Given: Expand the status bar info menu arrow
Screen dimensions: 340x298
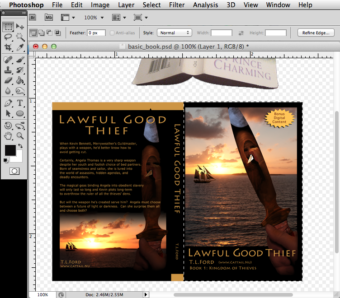Looking at the screenshot, I should click(146, 294).
